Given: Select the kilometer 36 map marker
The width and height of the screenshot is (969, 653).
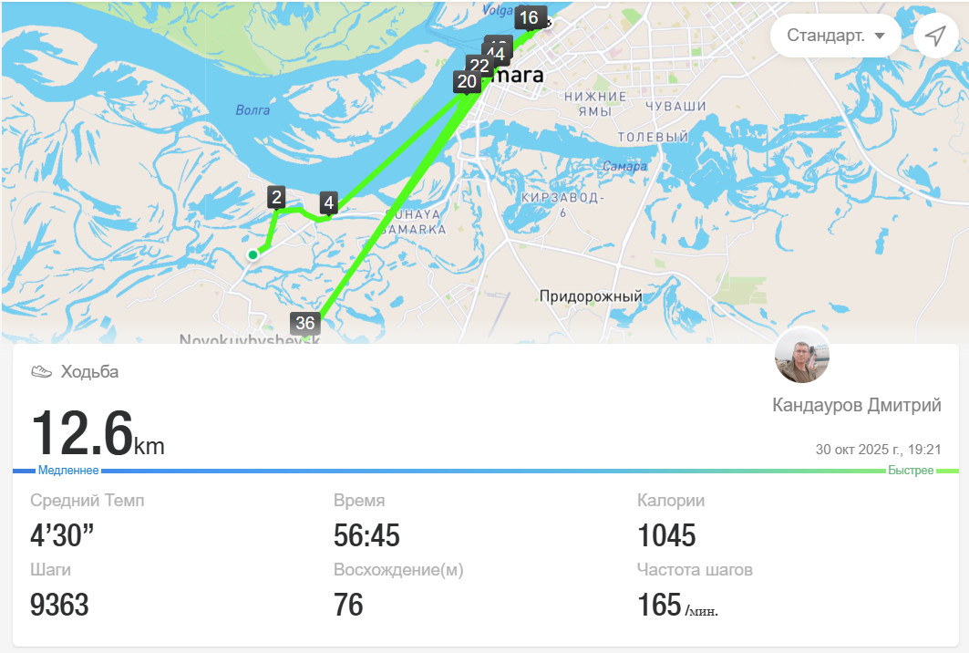Looking at the screenshot, I should (x=305, y=323).
